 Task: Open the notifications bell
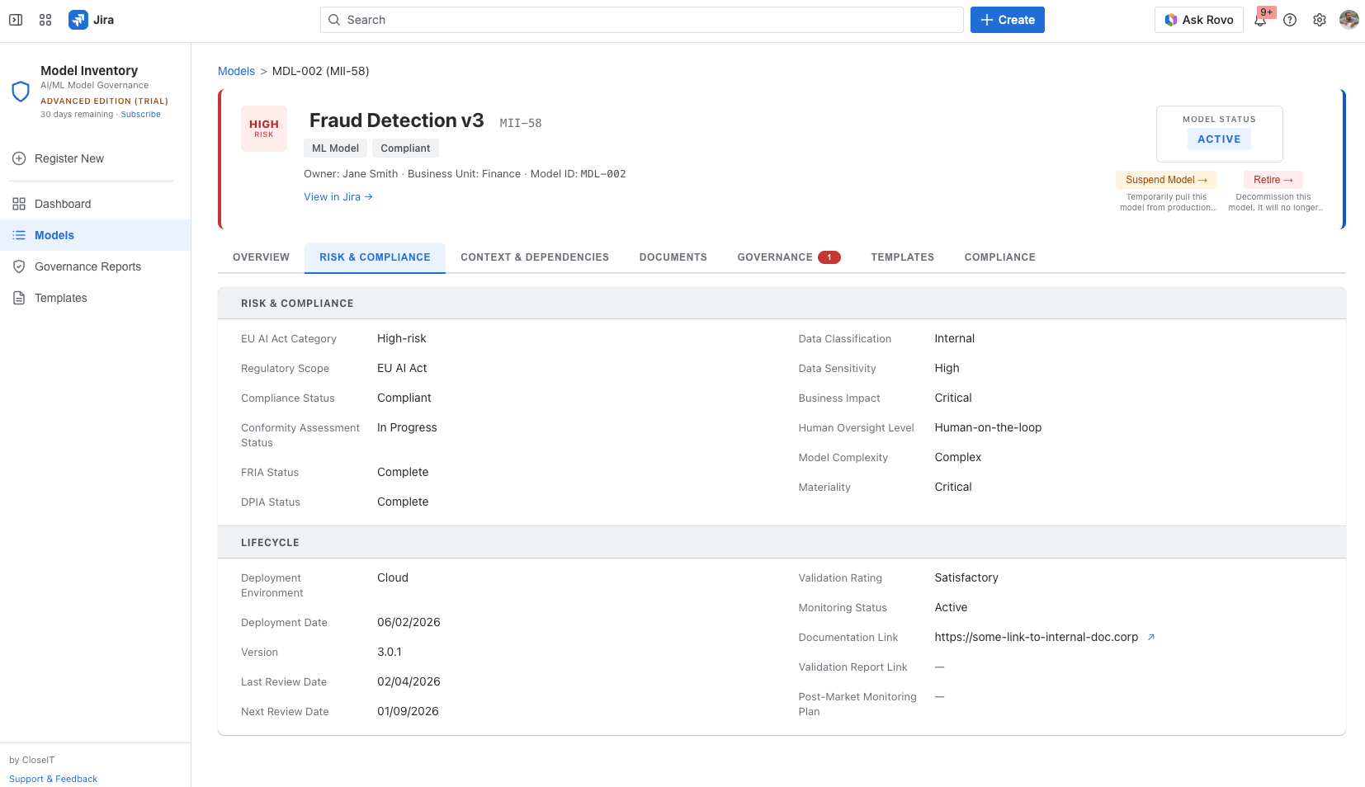pyautogui.click(x=1260, y=19)
